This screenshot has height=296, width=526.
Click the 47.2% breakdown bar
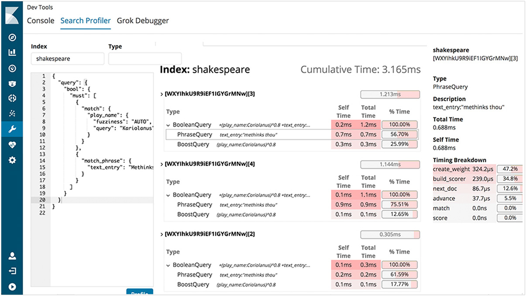tap(509, 169)
